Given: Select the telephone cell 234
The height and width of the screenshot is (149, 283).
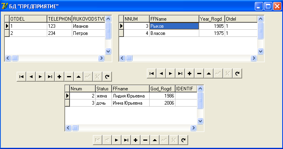Looking at the screenshot, I should point(60,33).
